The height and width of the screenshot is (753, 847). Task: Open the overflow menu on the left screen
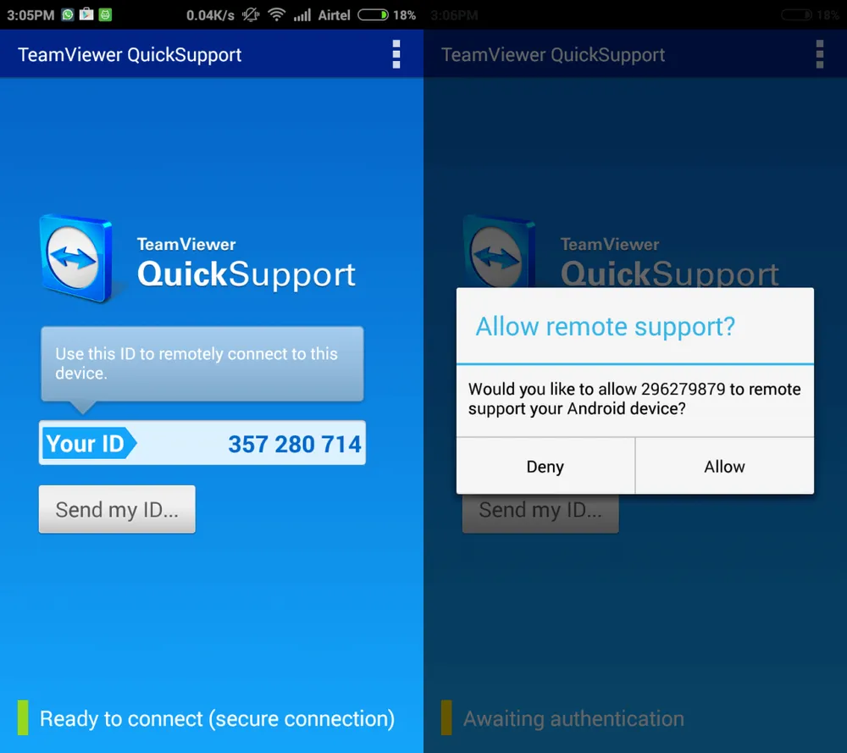(x=396, y=54)
